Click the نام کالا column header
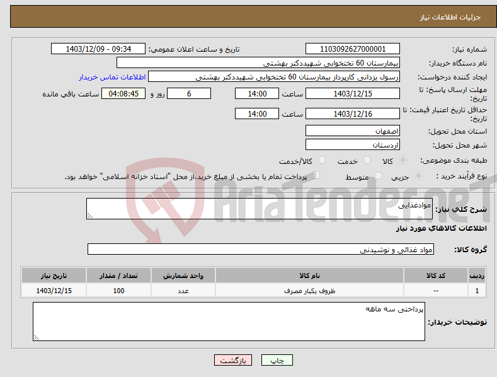Viewport: 497px width, 377px height. (310, 275)
